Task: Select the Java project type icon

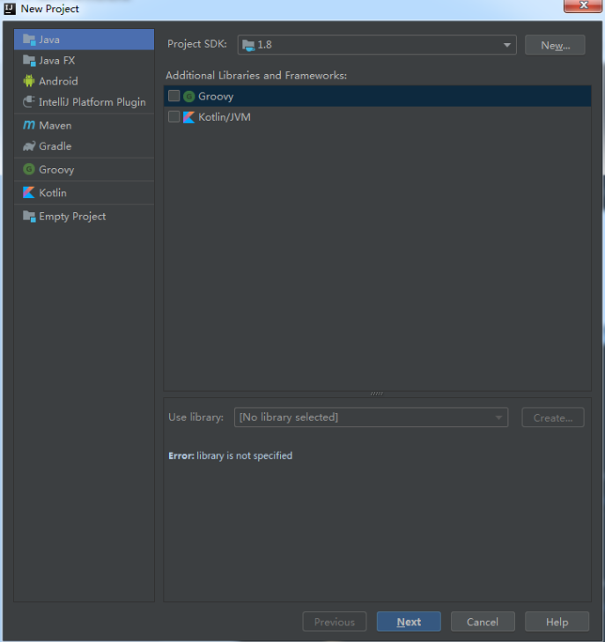Action: [29, 40]
